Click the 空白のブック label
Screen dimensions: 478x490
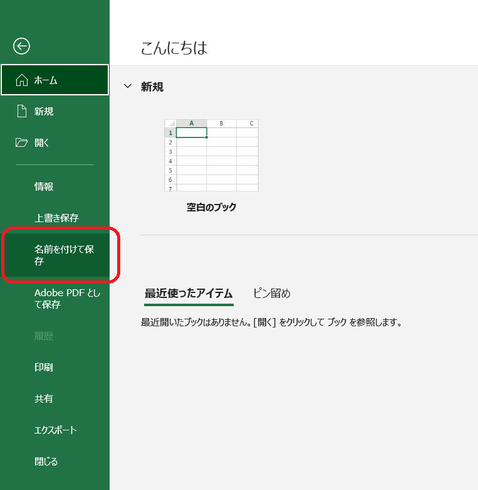[x=211, y=207]
